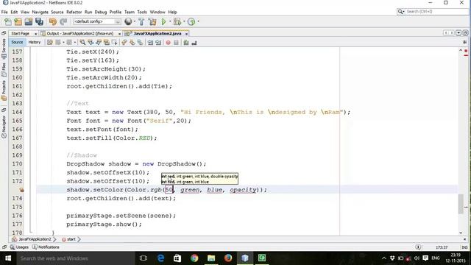Switch to History view
This screenshot has height=265, width=471.
click(x=35, y=43)
